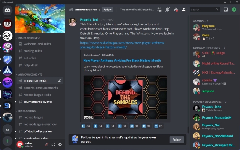Toggle microphone mute in user panel
The image size is (240, 150).
(46, 144)
